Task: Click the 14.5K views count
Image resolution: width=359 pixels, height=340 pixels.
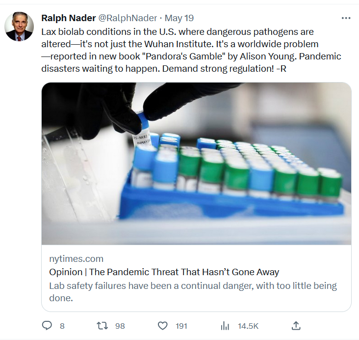Action: 248,326
